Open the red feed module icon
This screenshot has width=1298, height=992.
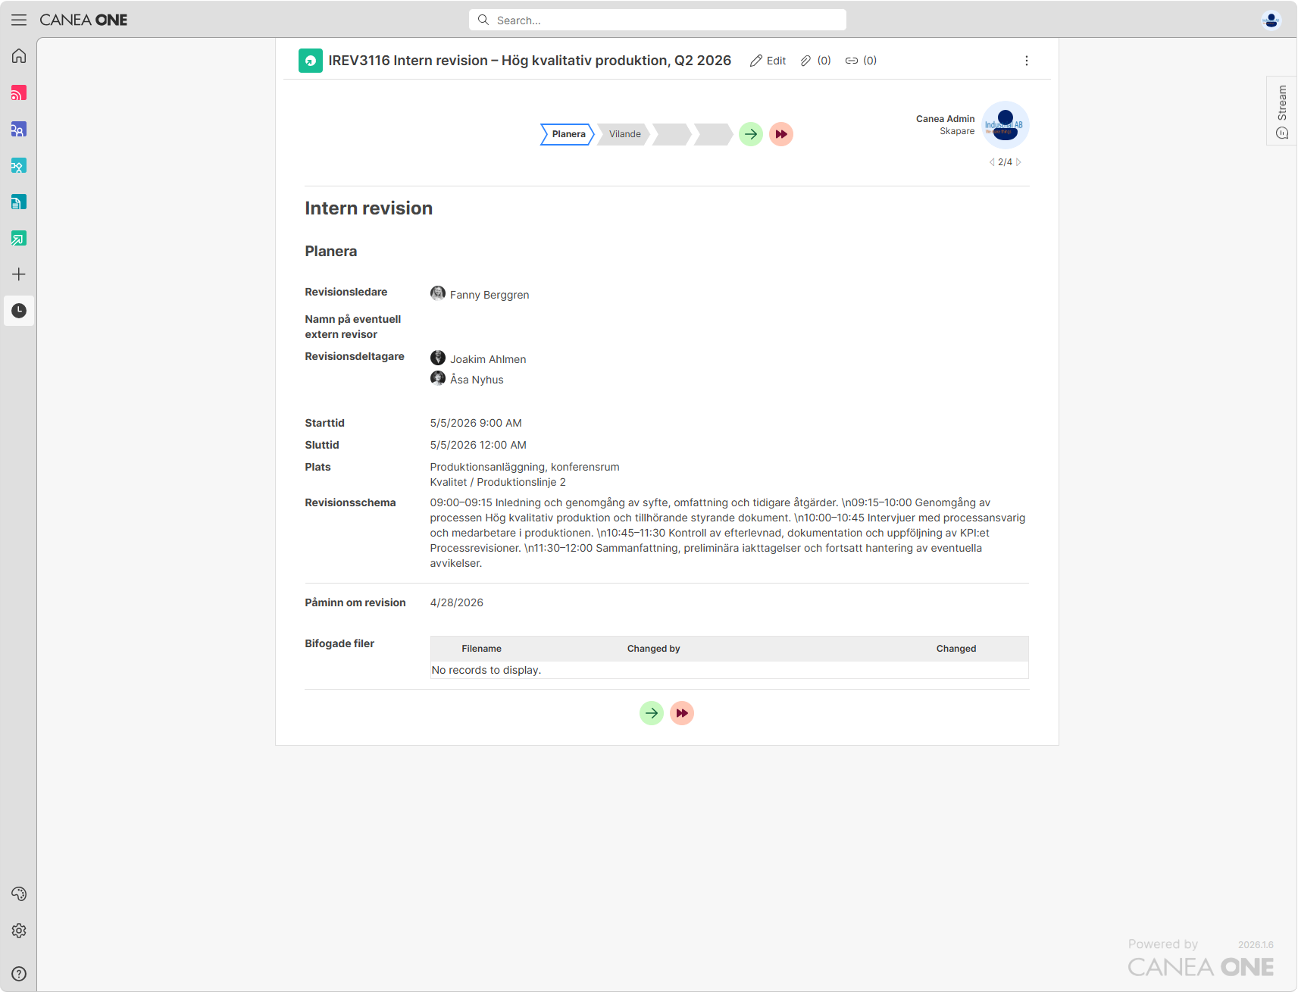(19, 92)
